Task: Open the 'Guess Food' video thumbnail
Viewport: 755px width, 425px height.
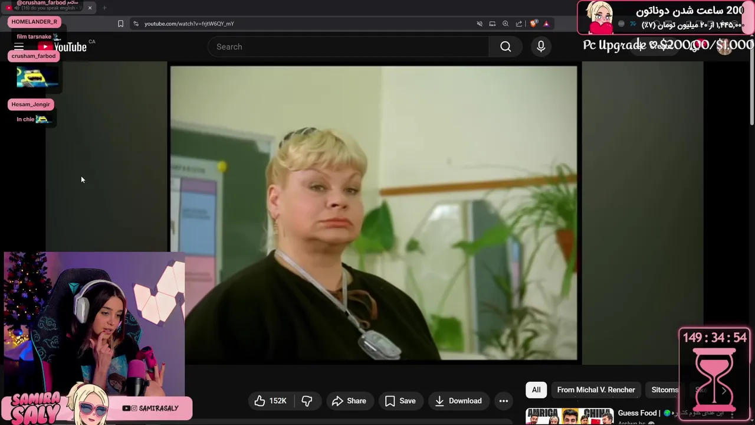Action: (569, 416)
